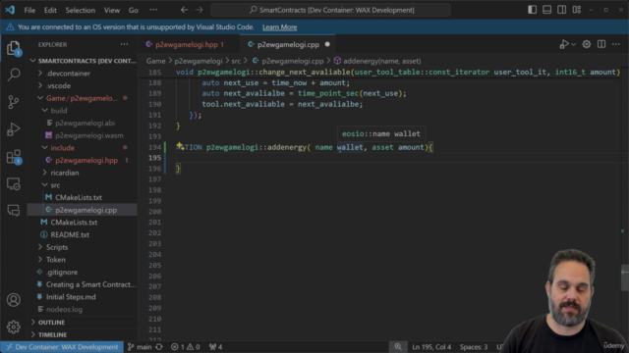Viewport: 629px width, 353px height.
Task: Click the Learn More link
Action: [279, 27]
